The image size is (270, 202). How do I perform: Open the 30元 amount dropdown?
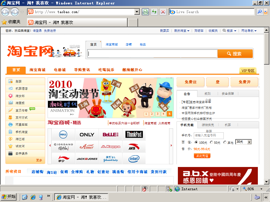(243, 142)
